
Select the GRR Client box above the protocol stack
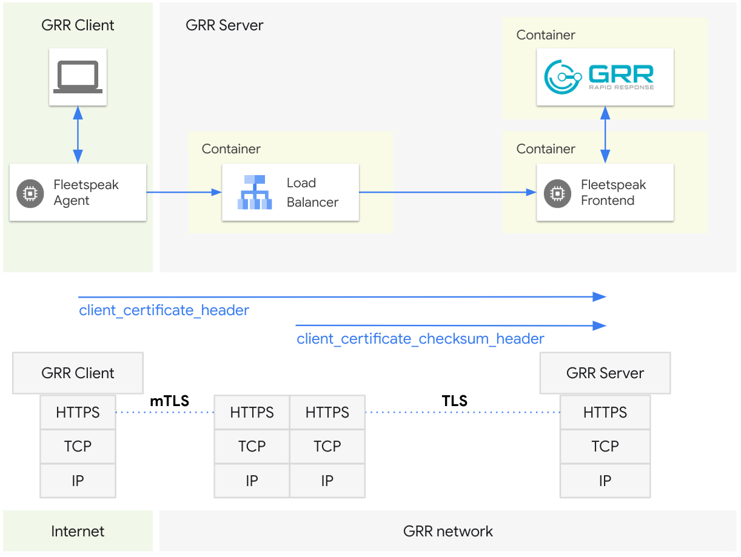(78, 373)
